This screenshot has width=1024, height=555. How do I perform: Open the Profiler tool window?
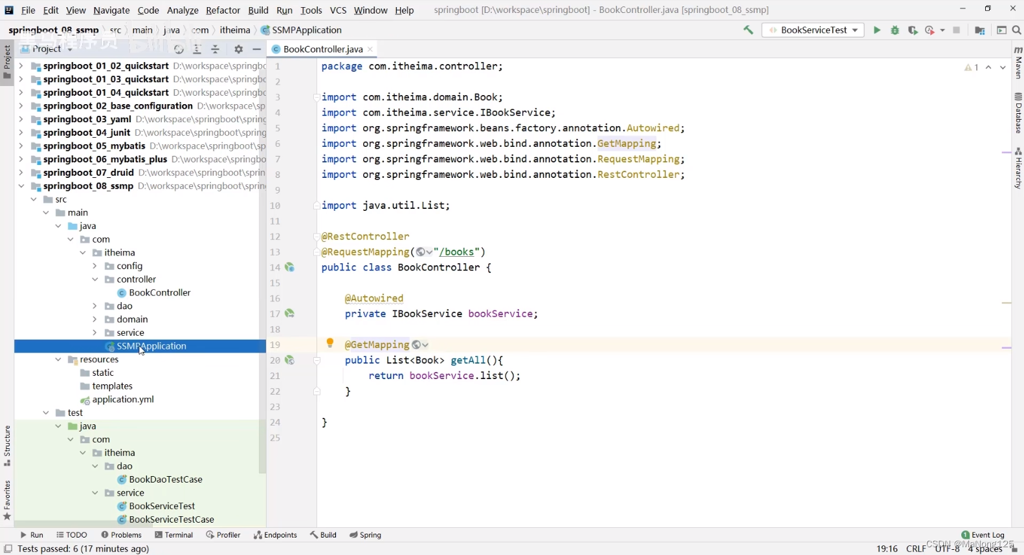(223, 535)
